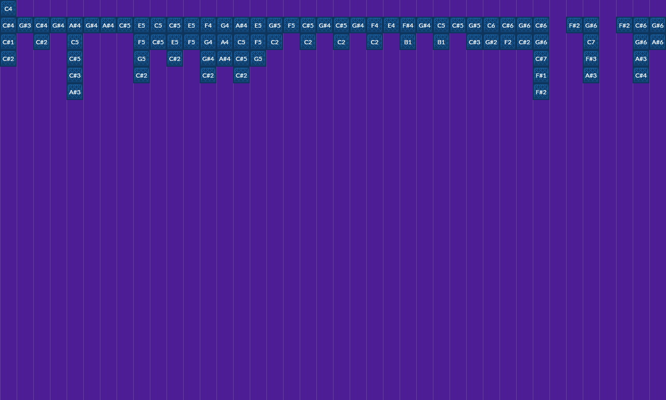Screen dimensions: 666x400
Task: Select the G#4 note between G4 and C#2
Action: coord(208,58)
